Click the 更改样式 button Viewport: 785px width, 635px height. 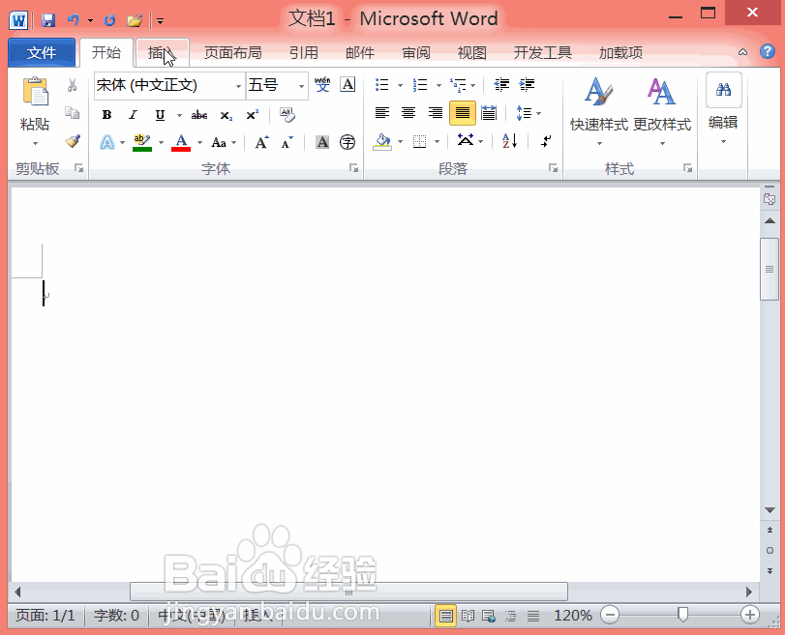pyautogui.click(x=662, y=111)
